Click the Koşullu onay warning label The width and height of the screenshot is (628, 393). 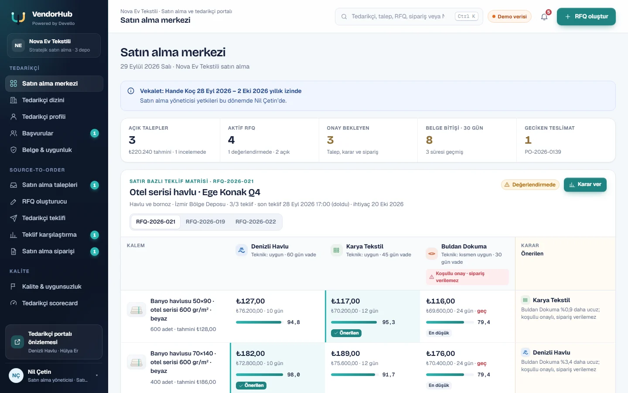pos(467,277)
